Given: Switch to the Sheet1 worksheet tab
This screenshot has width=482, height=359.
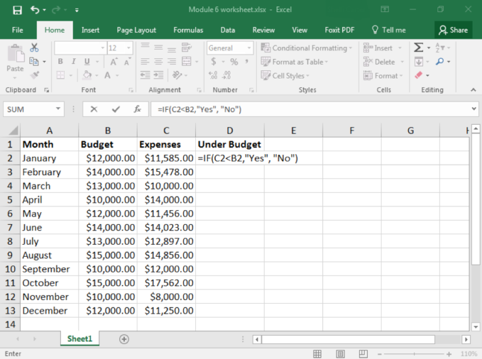Looking at the screenshot, I should (80, 339).
